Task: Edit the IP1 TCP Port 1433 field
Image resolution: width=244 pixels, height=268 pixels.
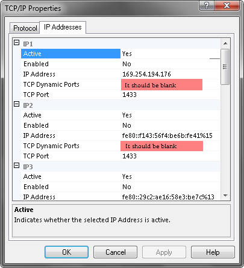Action: click(170, 95)
